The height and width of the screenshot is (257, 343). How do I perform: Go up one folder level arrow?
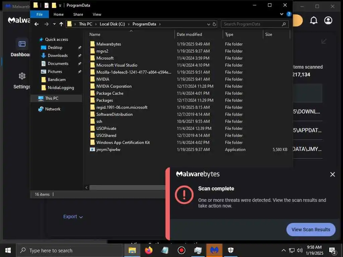[x=61, y=24]
